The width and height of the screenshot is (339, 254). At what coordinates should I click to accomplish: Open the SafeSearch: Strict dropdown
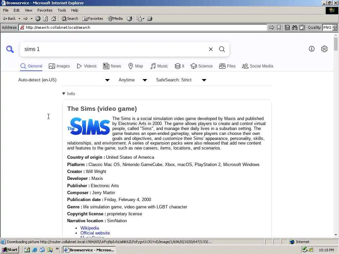181,80
